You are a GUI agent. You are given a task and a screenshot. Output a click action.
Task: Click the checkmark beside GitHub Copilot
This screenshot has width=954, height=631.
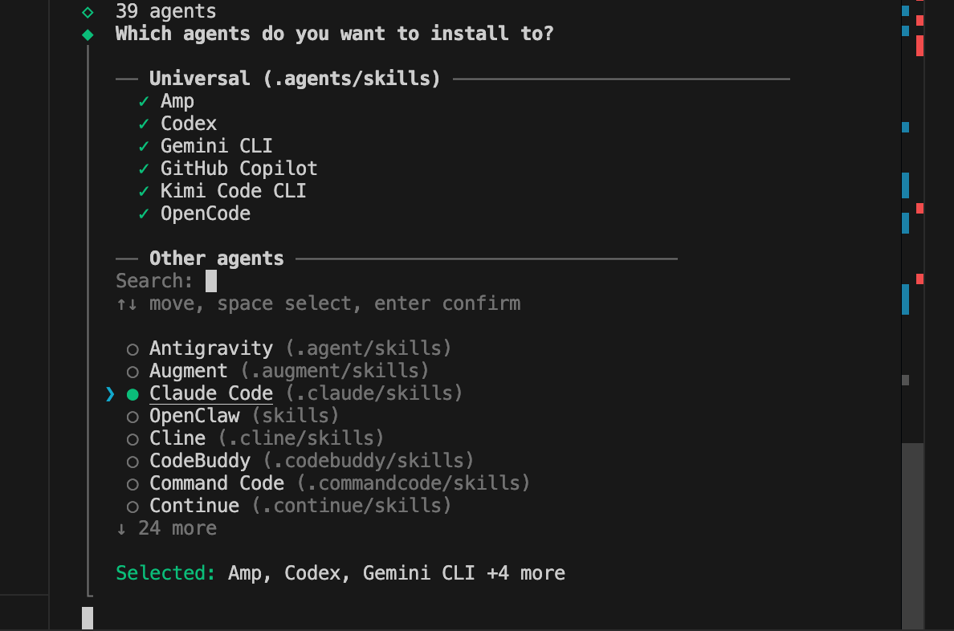pyautogui.click(x=144, y=169)
